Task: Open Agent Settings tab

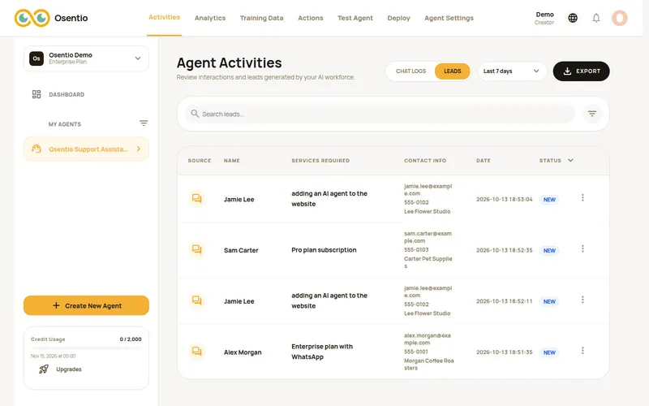Action: click(449, 18)
